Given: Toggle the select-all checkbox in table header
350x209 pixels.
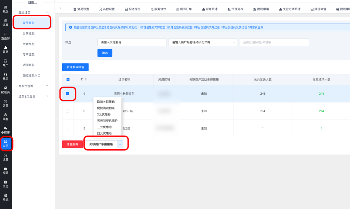Looking at the screenshot, I should click(67, 79).
